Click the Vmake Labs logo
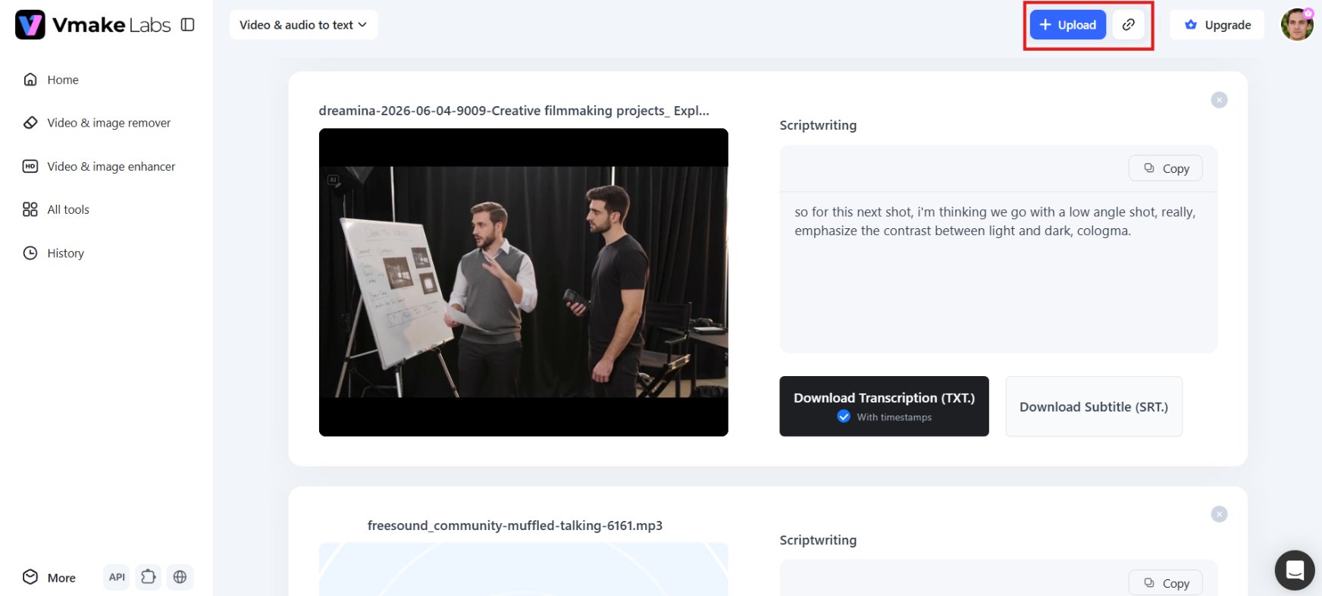1322x596 pixels. point(92,25)
